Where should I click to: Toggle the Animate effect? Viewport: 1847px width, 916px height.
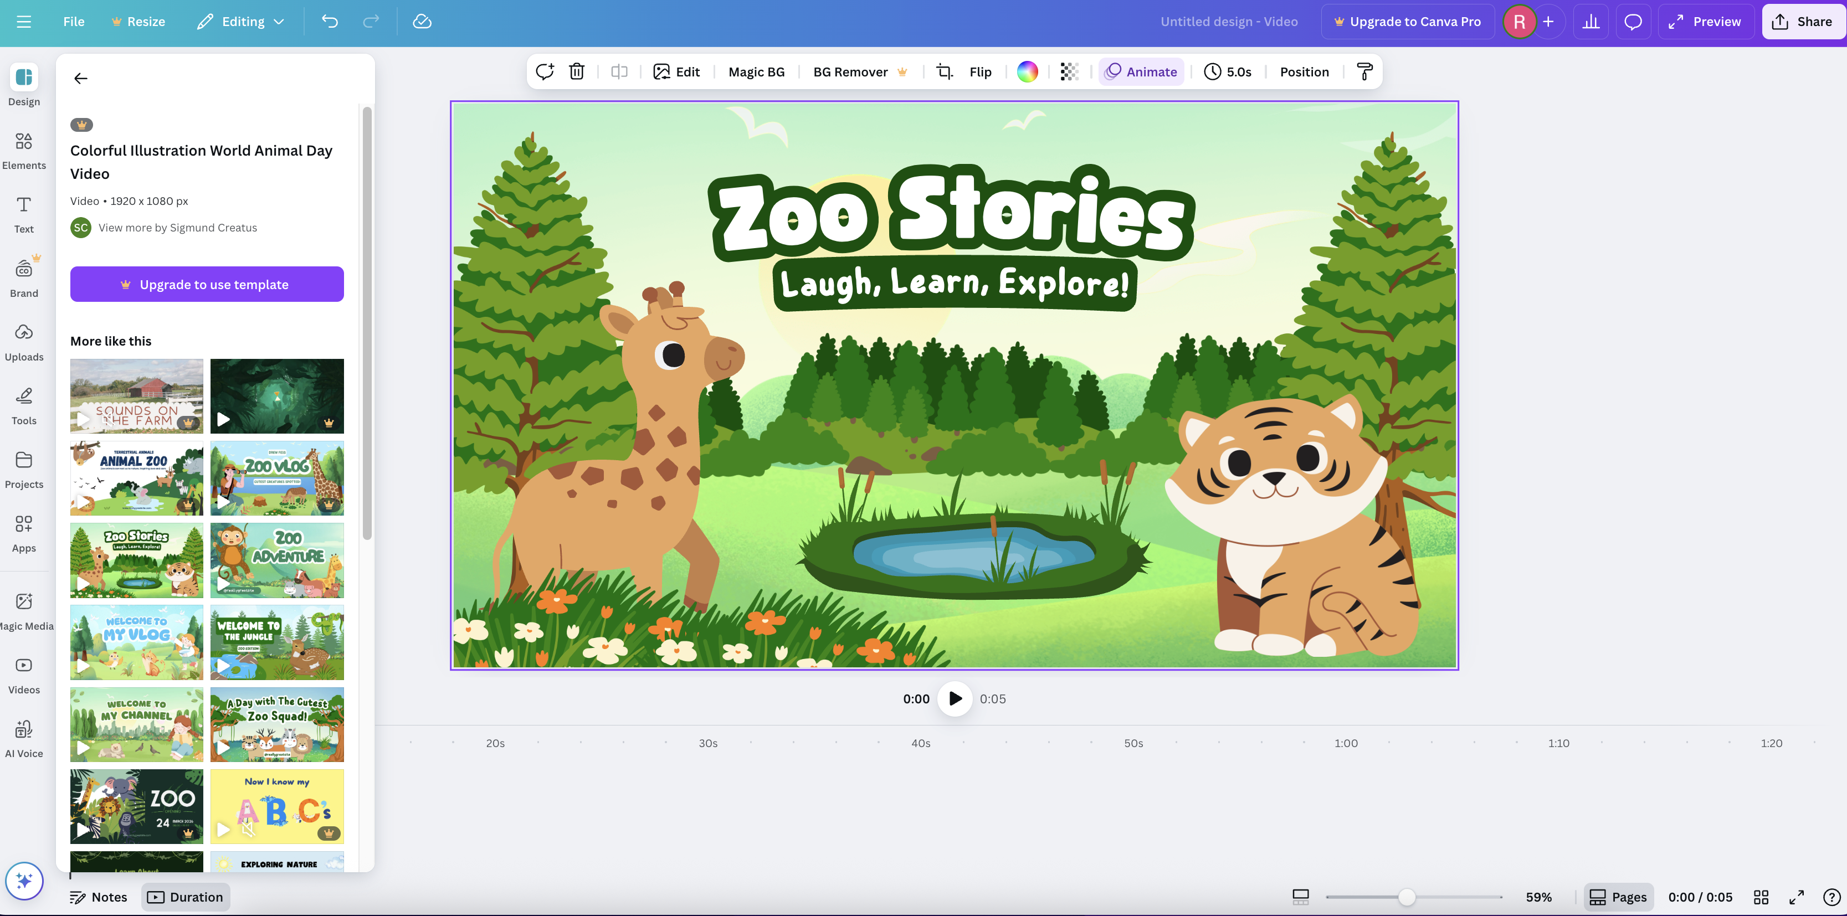[x=1141, y=71]
